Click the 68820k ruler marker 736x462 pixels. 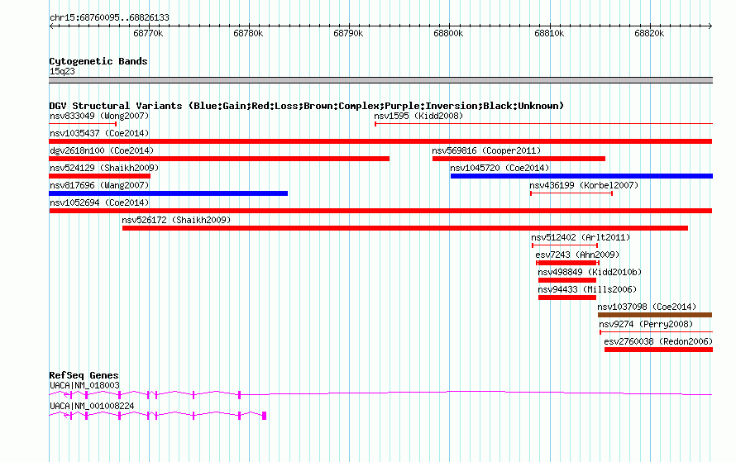[649, 33]
